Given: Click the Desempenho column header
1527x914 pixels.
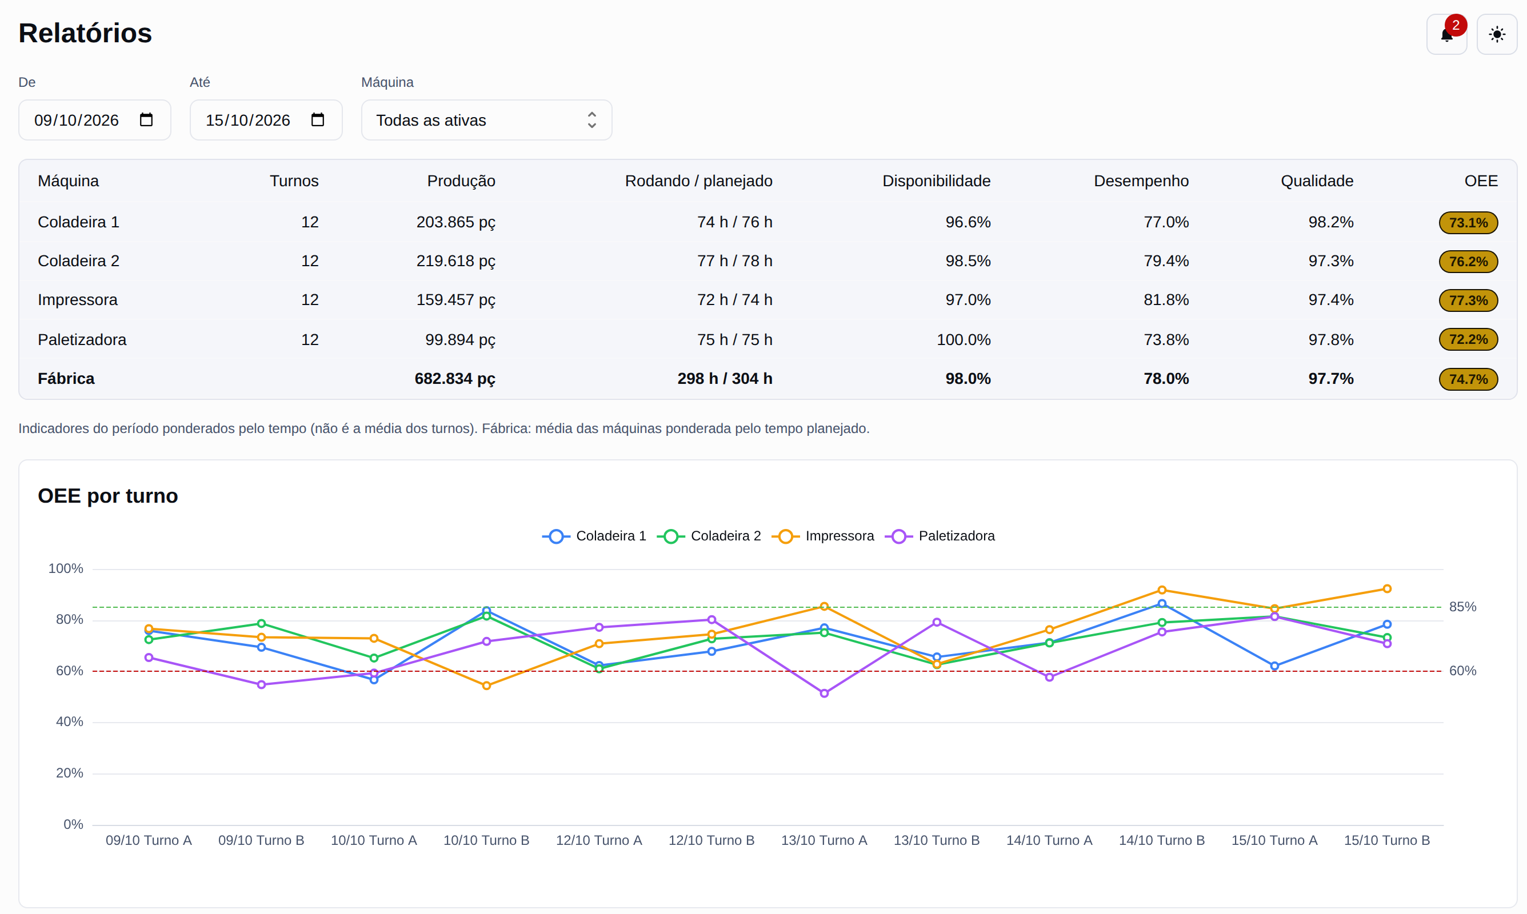Looking at the screenshot, I should tap(1141, 181).
